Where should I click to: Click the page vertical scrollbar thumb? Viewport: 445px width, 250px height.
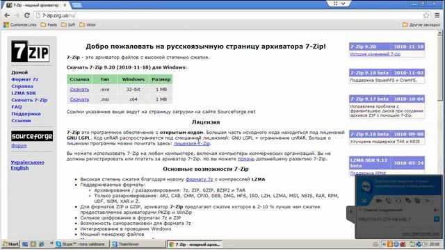[440, 68]
